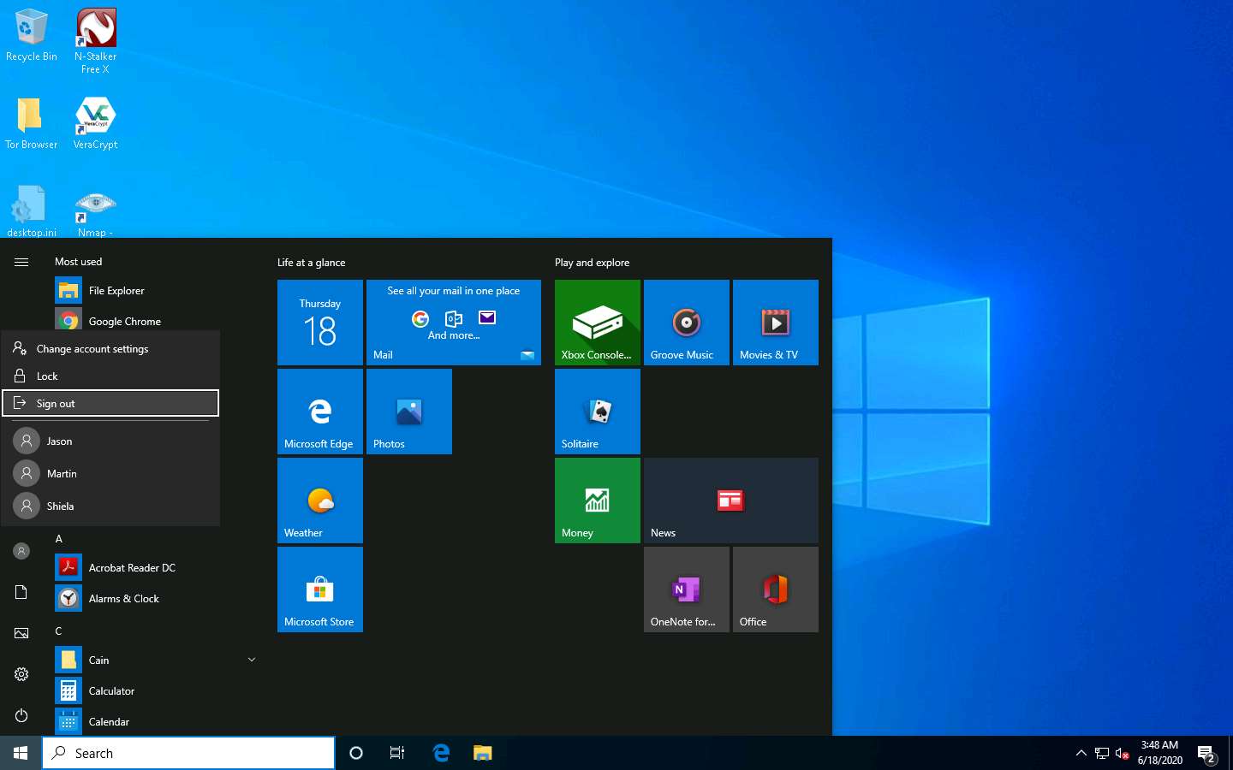The width and height of the screenshot is (1233, 770).
Task: Open the Movies & TV tile
Action: 776,323
